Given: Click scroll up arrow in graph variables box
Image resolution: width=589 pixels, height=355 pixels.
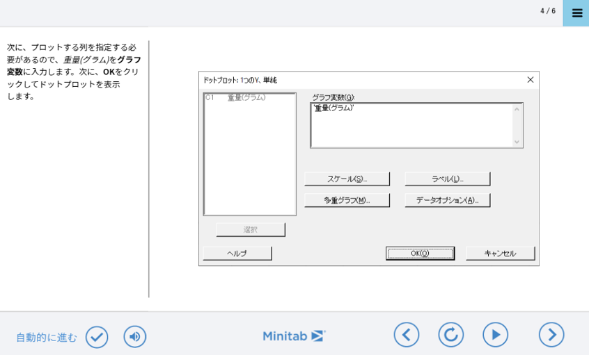Looking at the screenshot, I should point(517,109).
